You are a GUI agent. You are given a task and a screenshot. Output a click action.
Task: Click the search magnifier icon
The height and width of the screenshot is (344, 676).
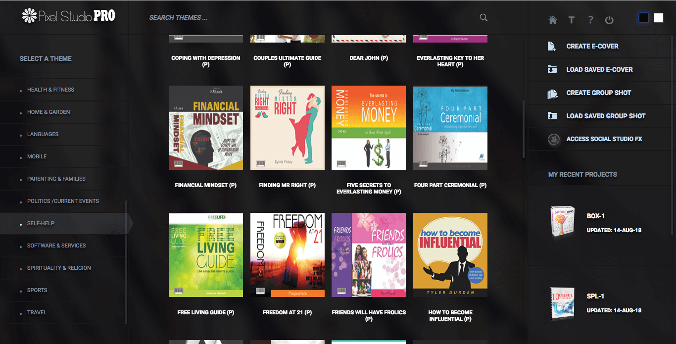click(483, 18)
